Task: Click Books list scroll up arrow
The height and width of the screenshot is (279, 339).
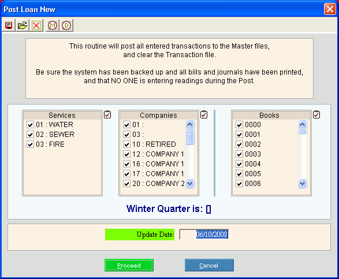Action: 302,124
